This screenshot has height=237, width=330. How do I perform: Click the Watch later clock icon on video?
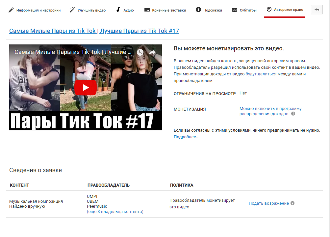[x=140, y=52]
